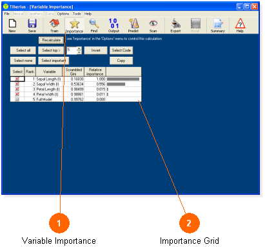Maximize the Tiberius window
Viewport: 265px width, 247px height.
click(247, 6)
